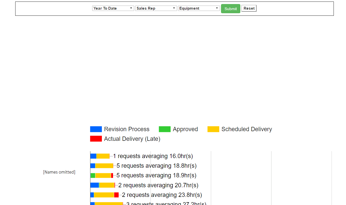Image resolution: width=346 pixels, height=205 pixels.
Task: Open the Sales Rep dropdown
Action: [x=156, y=8]
